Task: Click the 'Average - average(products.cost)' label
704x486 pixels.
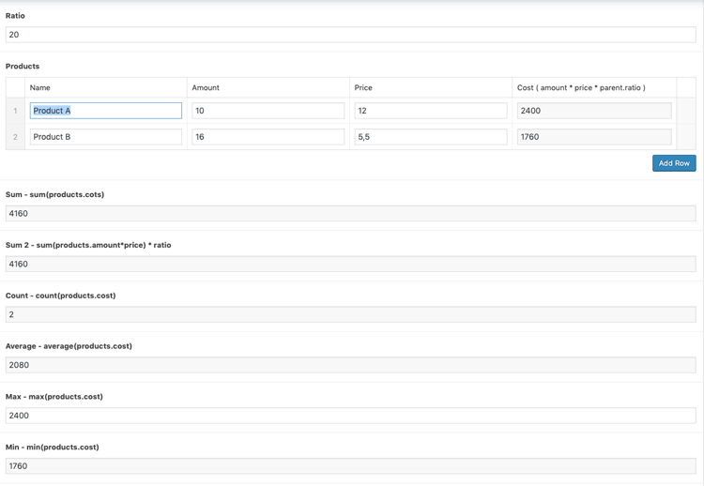Action: [x=69, y=346]
